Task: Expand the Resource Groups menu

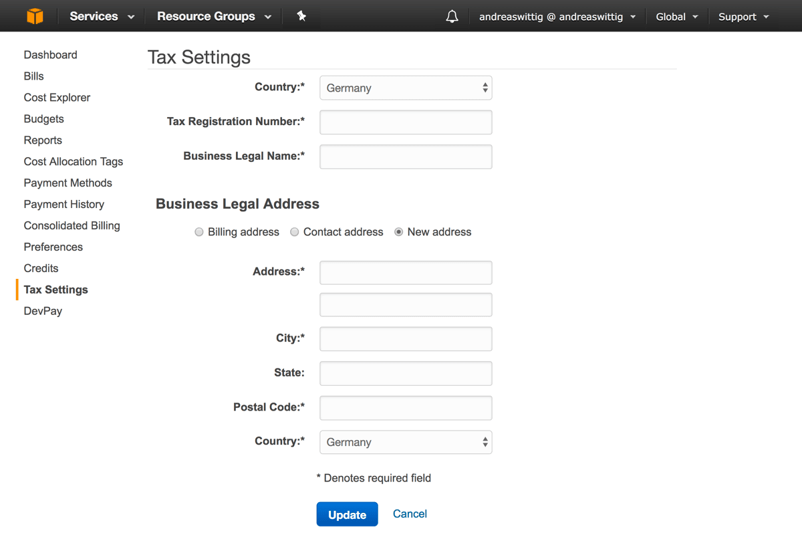Action: coord(214,17)
